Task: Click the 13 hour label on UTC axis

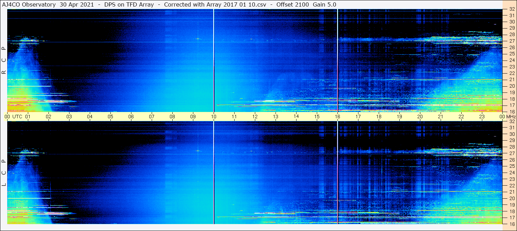Action: (x=276, y=117)
